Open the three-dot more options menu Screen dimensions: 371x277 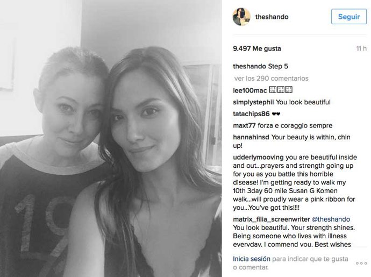click(x=361, y=263)
